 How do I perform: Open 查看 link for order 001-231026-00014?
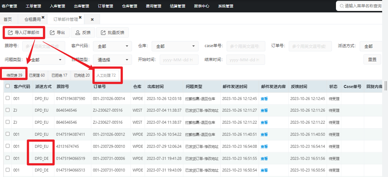[264, 99]
